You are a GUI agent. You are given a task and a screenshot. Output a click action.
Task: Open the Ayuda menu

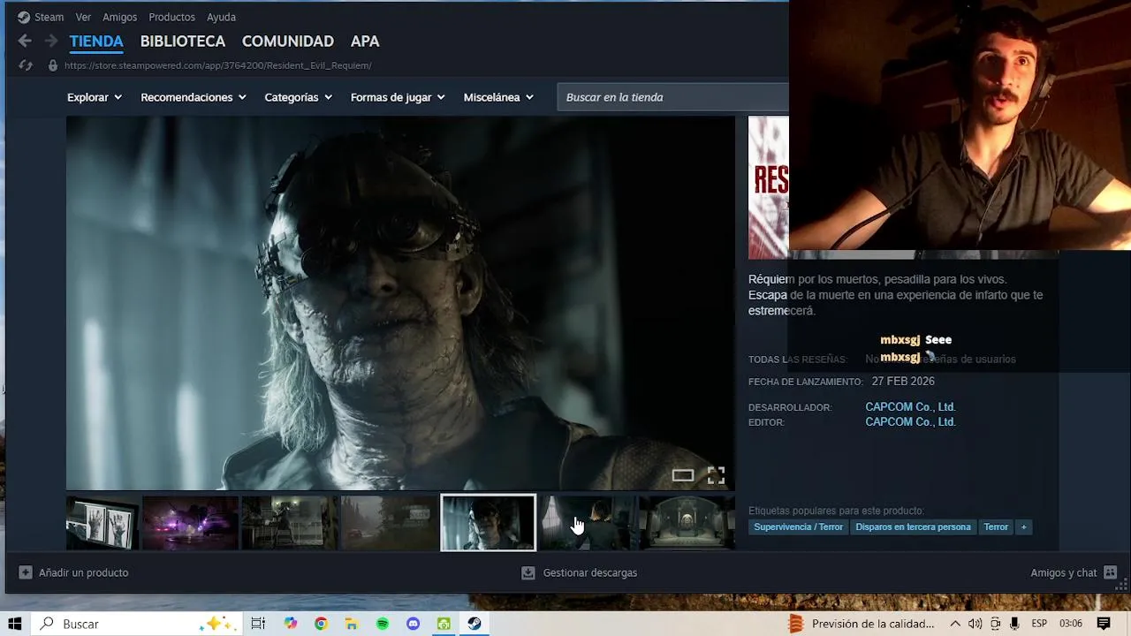coord(221,17)
